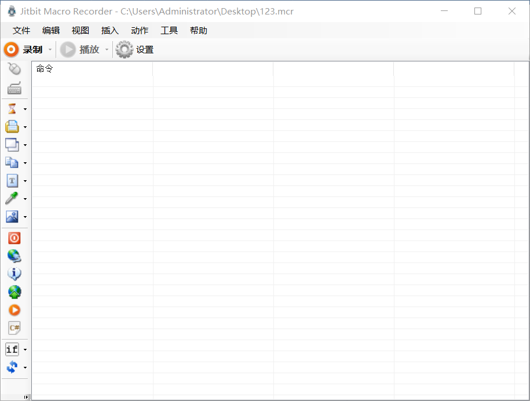
Task: Click the globe with monitor website icon
Action: click(14, 256)
